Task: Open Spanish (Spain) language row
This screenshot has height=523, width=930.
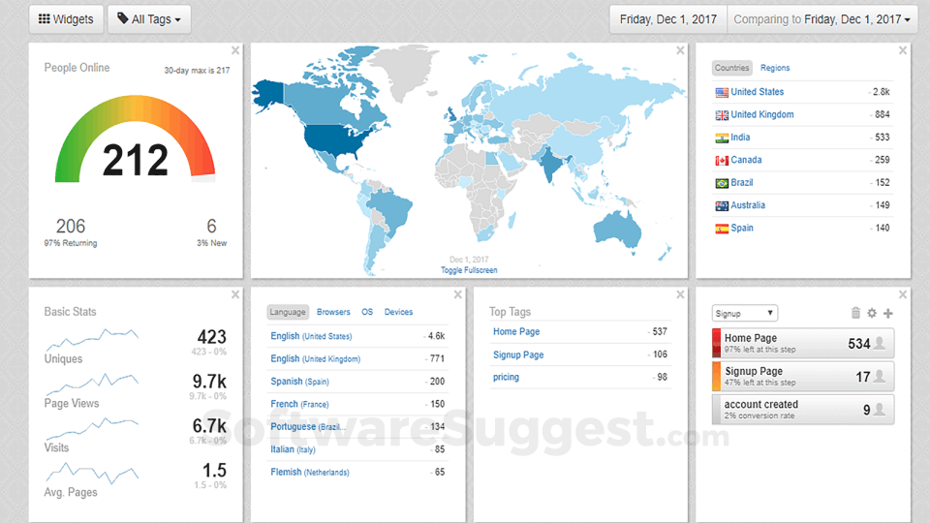Action: (x=357, y=382)
